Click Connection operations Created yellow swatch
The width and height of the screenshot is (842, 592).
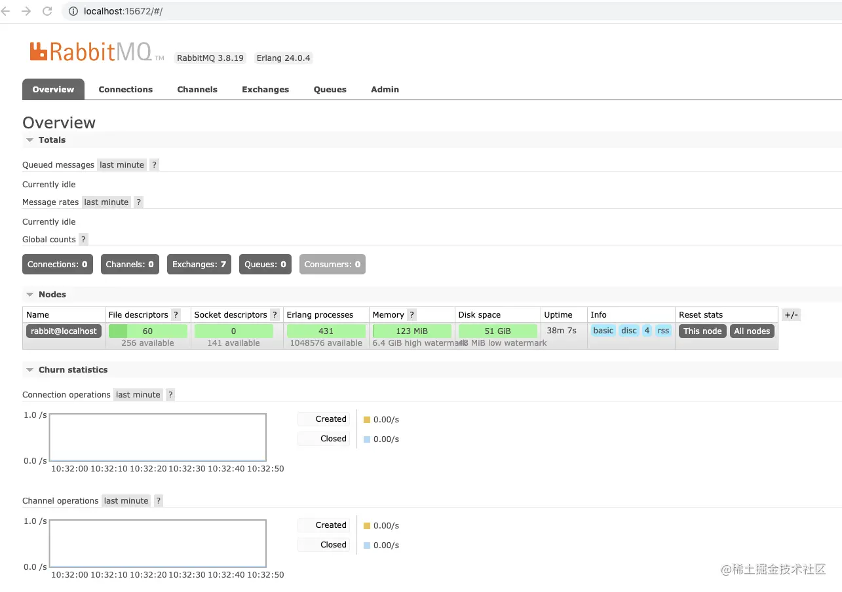coord(367,420)
